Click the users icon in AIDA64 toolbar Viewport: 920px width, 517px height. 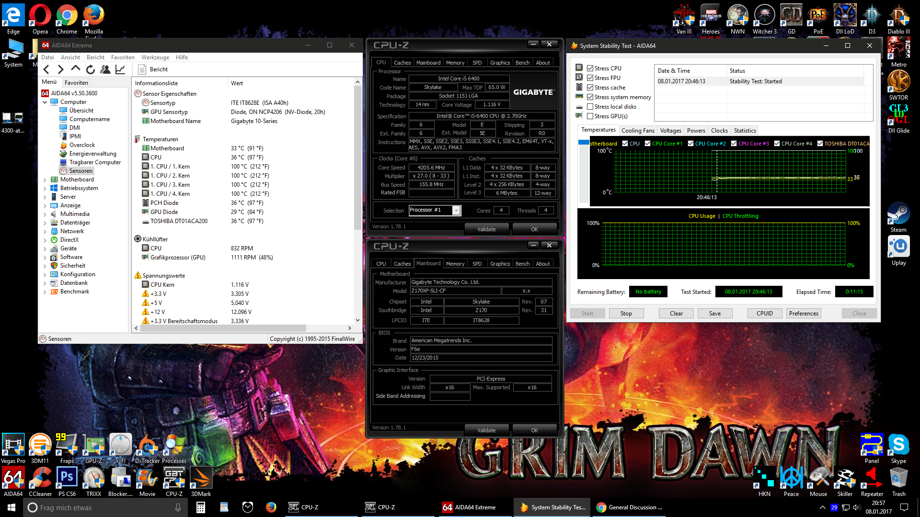click(105, 70)
